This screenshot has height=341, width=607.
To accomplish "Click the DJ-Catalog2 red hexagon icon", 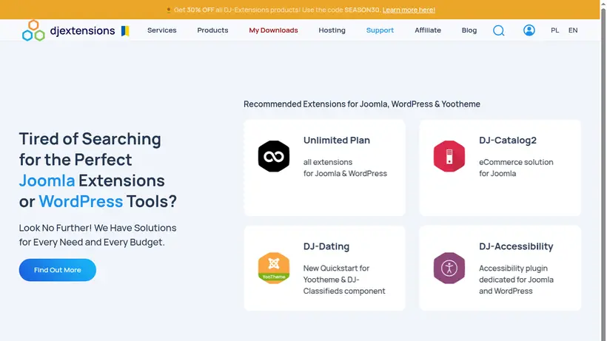I will [x=449, y=156].
